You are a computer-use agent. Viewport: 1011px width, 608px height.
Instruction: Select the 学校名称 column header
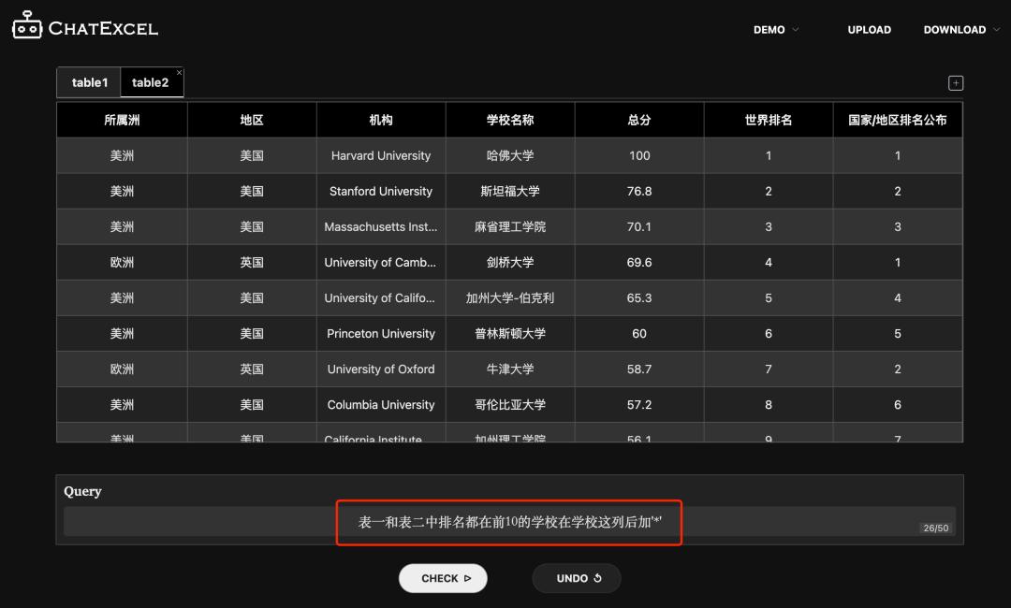(x=510, y=120)
